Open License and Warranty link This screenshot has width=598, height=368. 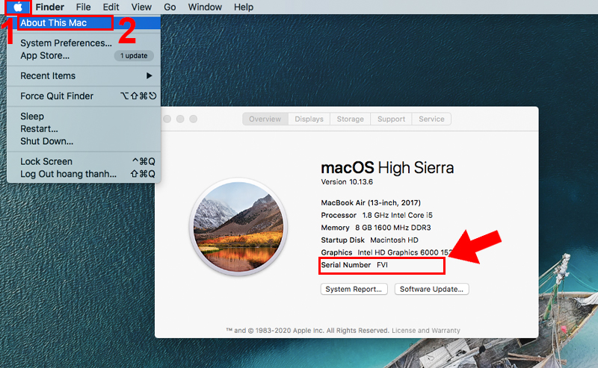426,330
